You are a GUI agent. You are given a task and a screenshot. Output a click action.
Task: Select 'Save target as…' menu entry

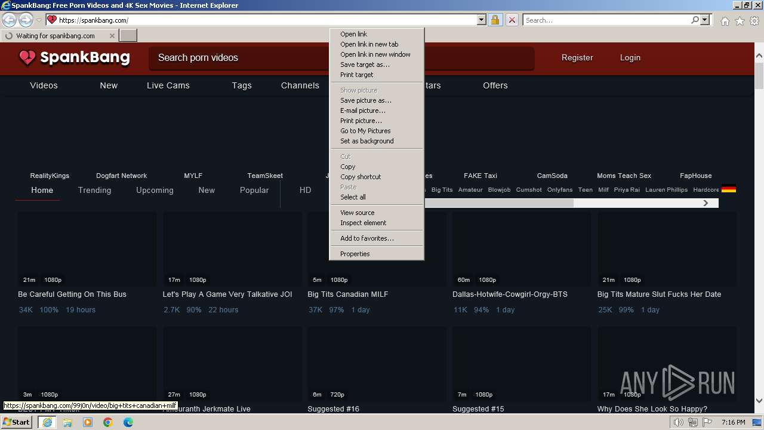tap(377, 64)
